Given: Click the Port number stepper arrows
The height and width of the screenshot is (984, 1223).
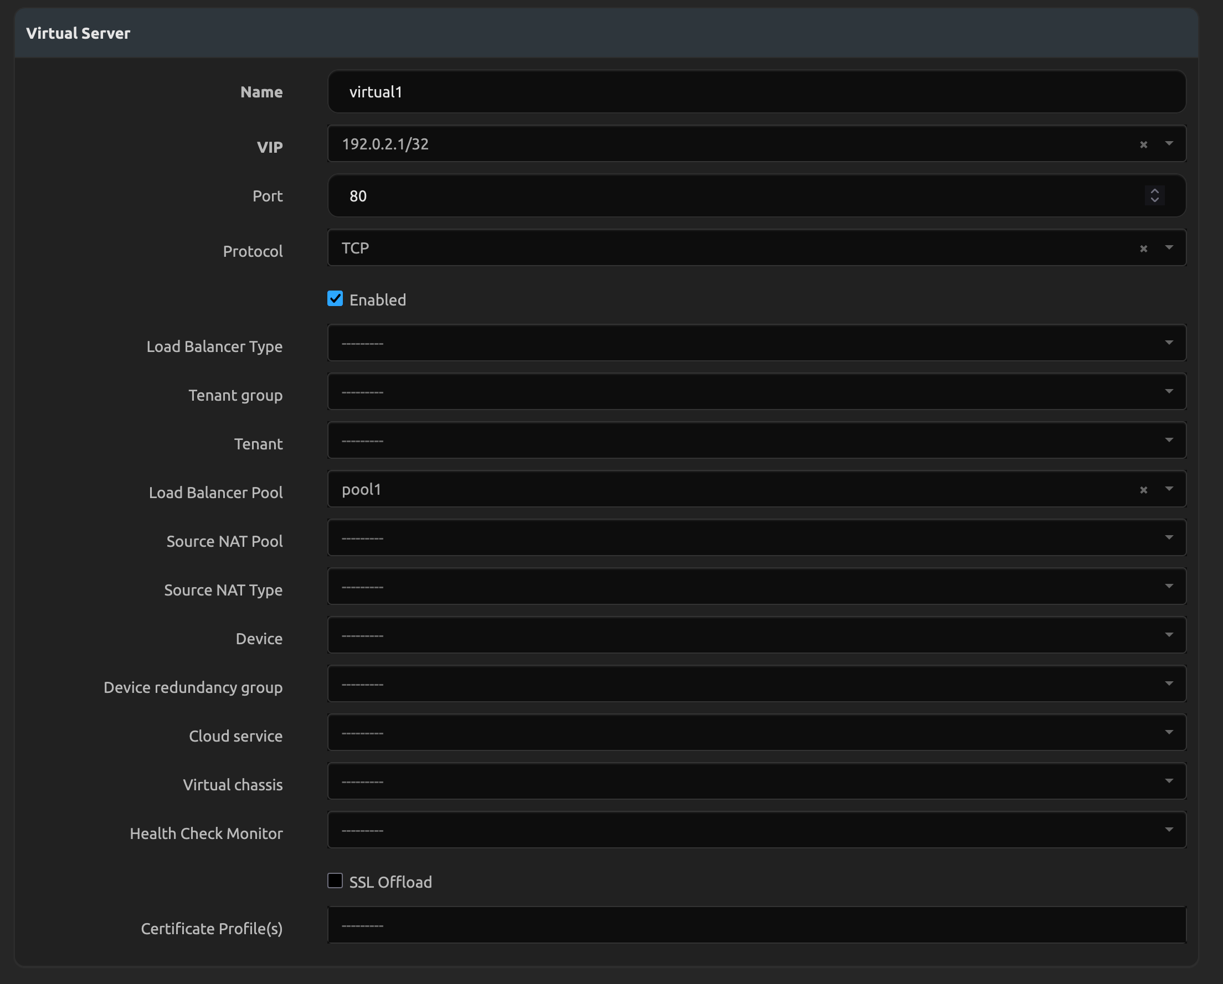Looking at the screenshot, I should (x=1154, y=195).
